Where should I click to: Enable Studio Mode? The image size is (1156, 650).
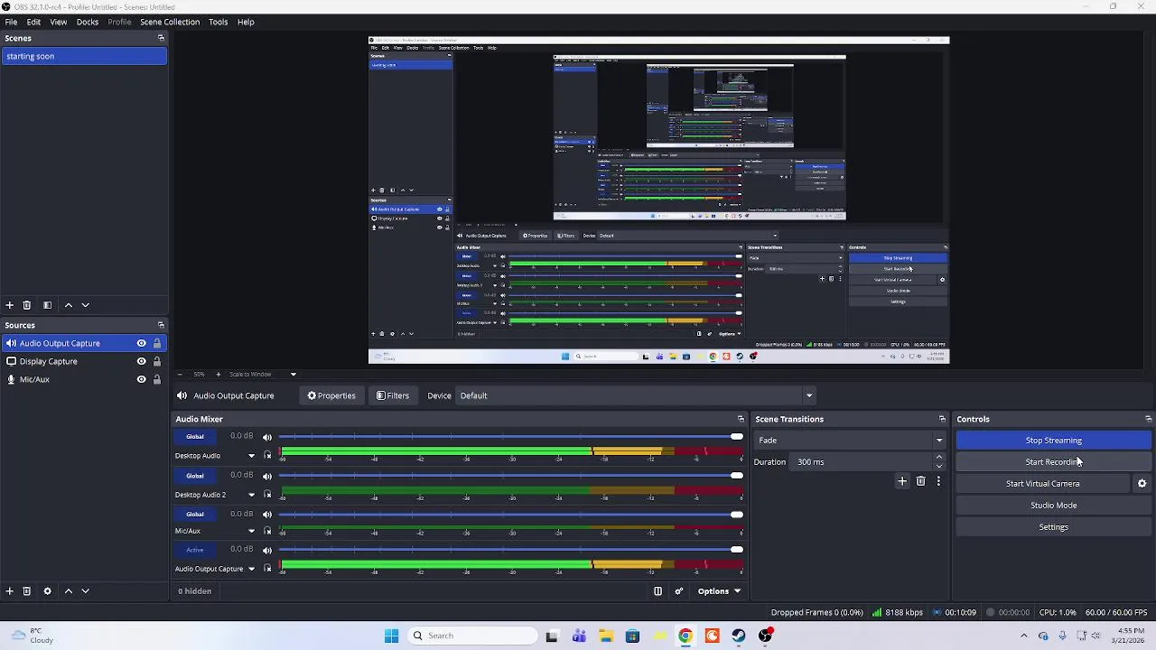point(1053,506)
